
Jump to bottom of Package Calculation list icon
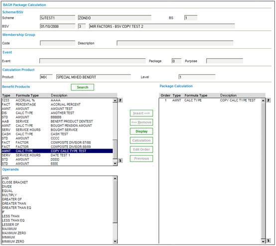(269, 241)
